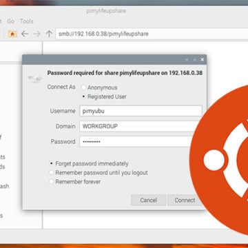Click the smb address path field
Viewport: 248px width, 248px height.
point(152,34)
